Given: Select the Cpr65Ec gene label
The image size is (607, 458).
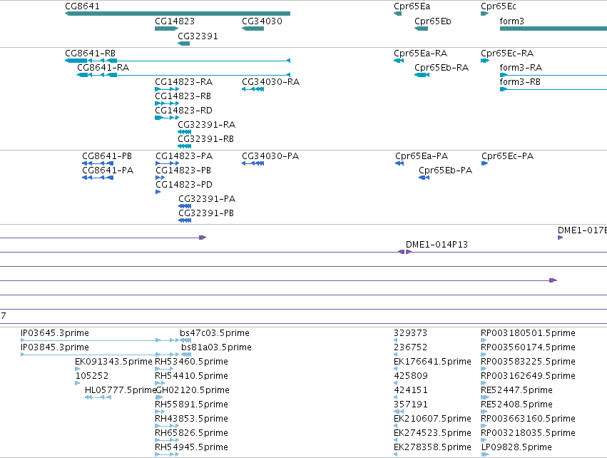Looking at the screenshot, I should [498, 6].
